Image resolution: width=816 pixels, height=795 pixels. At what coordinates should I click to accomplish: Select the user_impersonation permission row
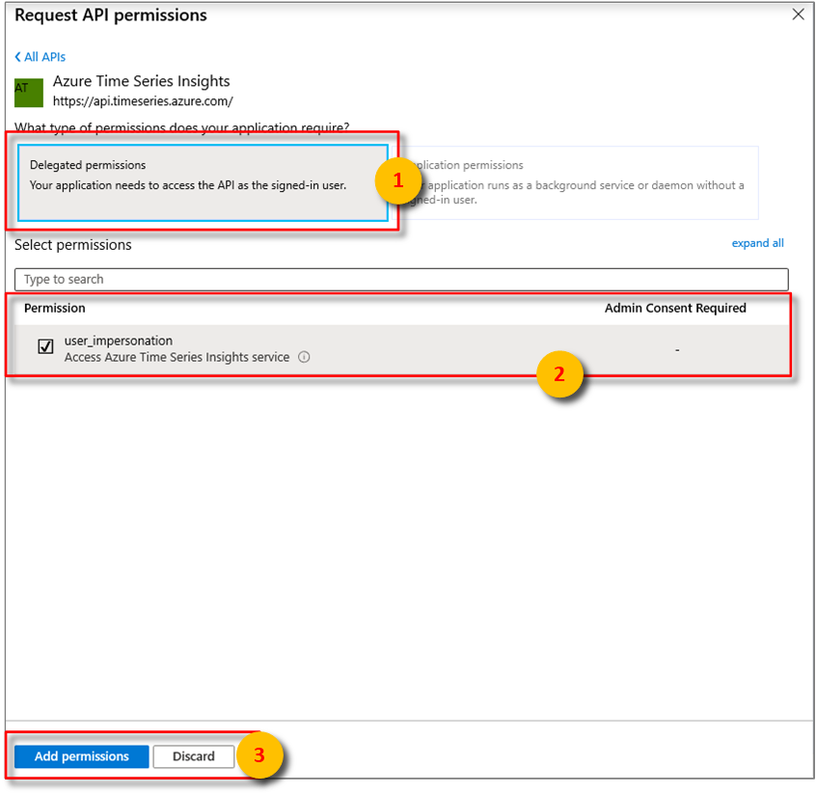(386, 347)
